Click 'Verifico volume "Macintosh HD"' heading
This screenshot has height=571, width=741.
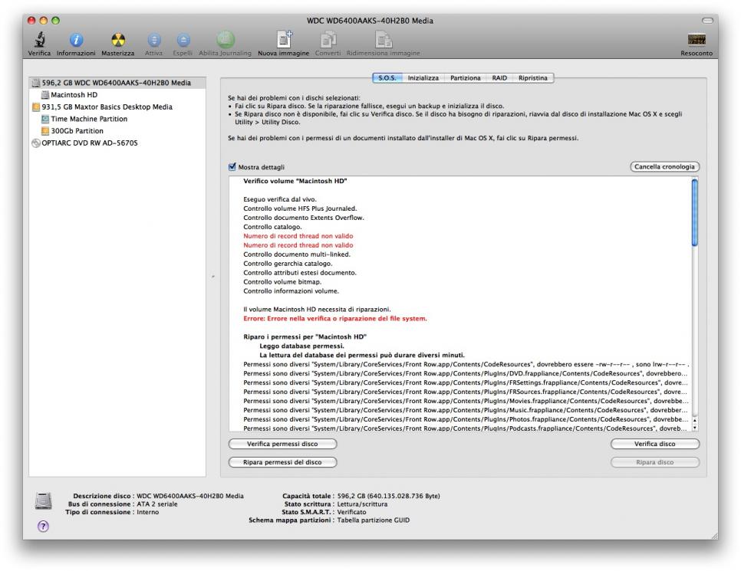coord(295,181)
